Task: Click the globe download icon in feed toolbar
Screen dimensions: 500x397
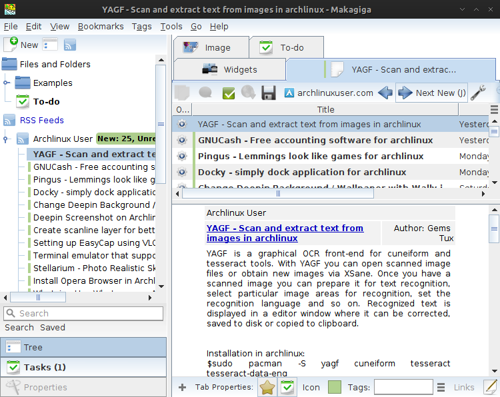Action: click(x=248, y=93)
